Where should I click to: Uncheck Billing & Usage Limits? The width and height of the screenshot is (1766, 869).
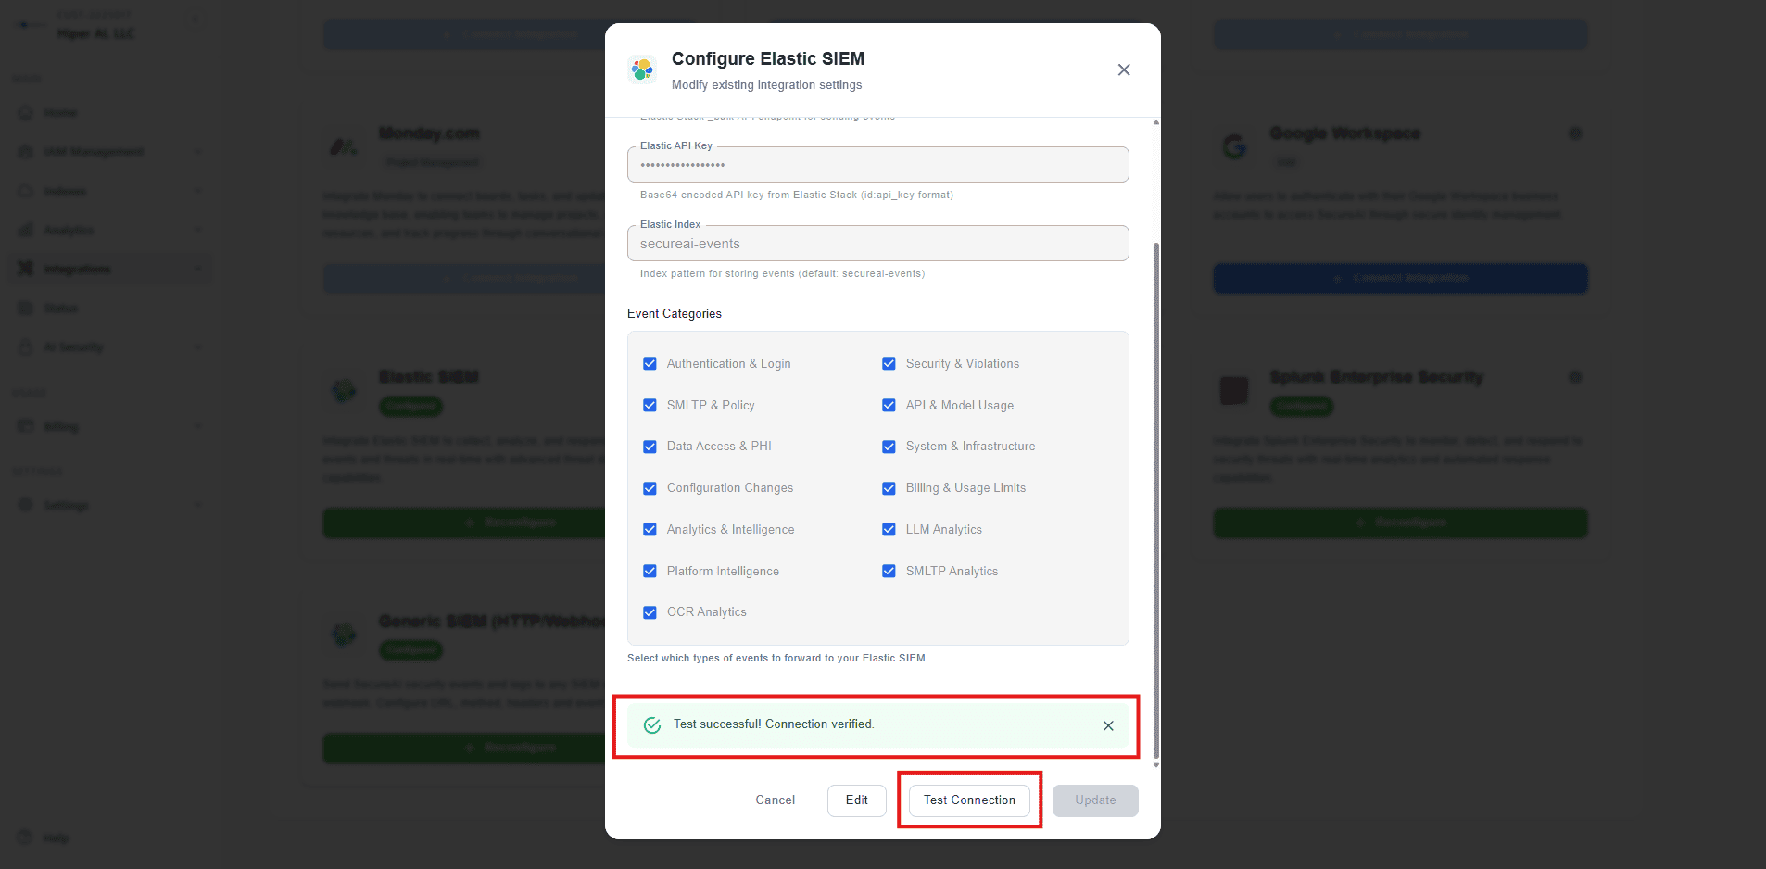[x=889, y=488]
